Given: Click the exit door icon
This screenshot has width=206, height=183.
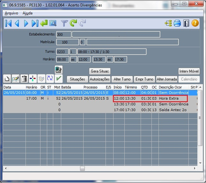Looking at the screenshot, I should tap(186, 23).
